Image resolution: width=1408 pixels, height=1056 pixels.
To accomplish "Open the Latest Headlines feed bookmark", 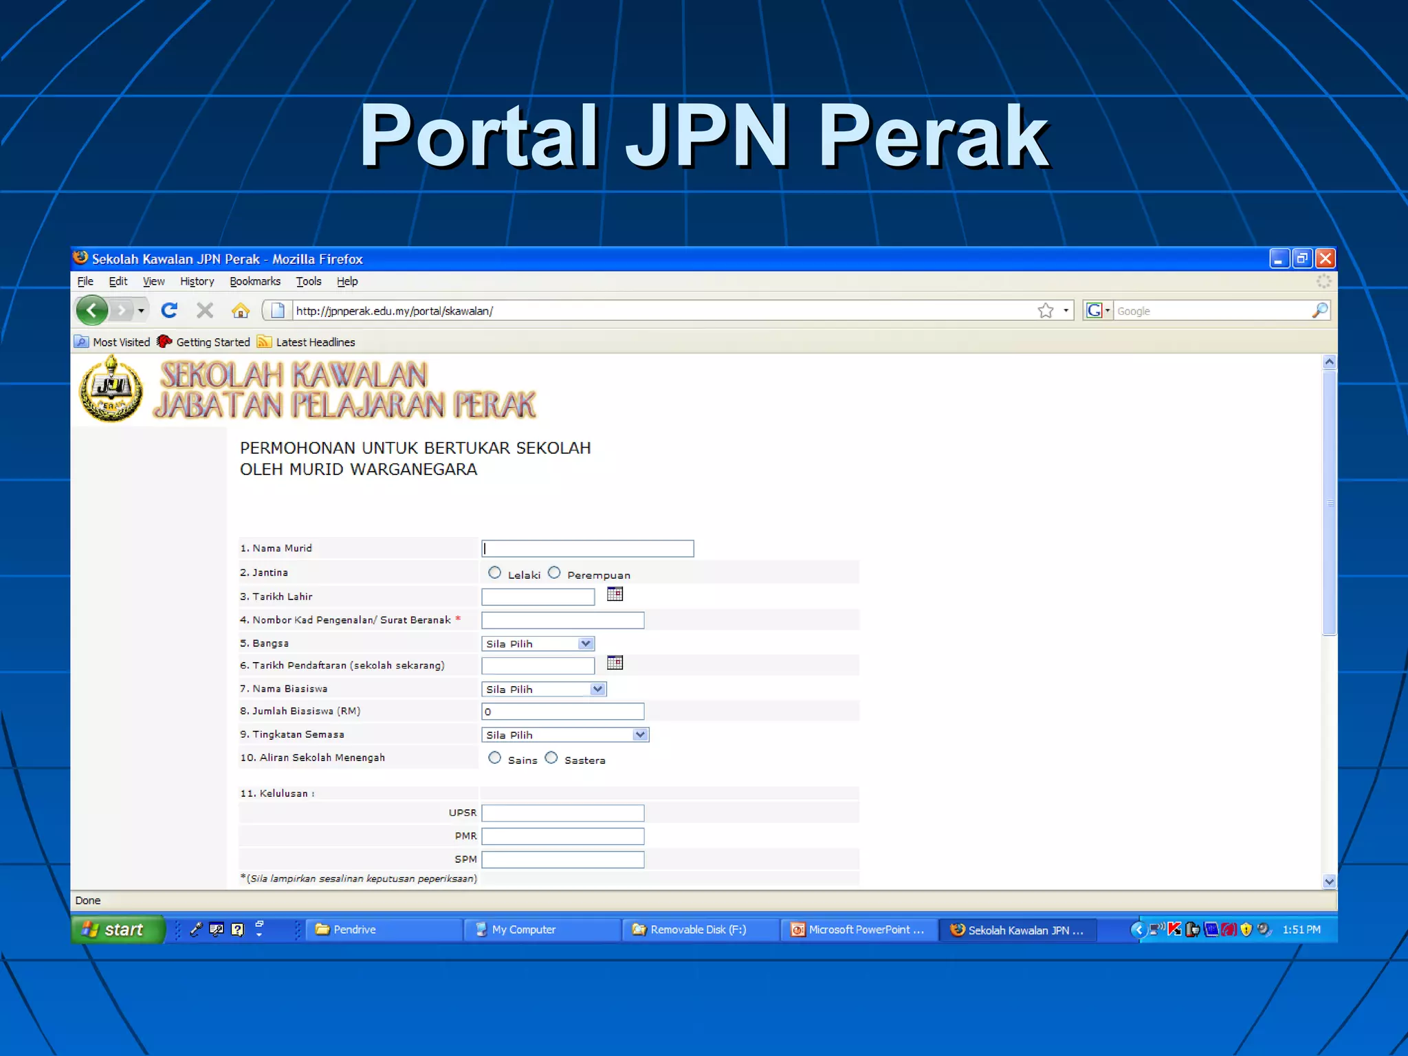I will [306, 342].
